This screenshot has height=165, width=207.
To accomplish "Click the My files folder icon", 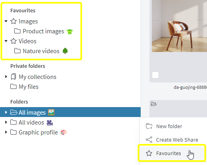I will click(x=14, y=86).
